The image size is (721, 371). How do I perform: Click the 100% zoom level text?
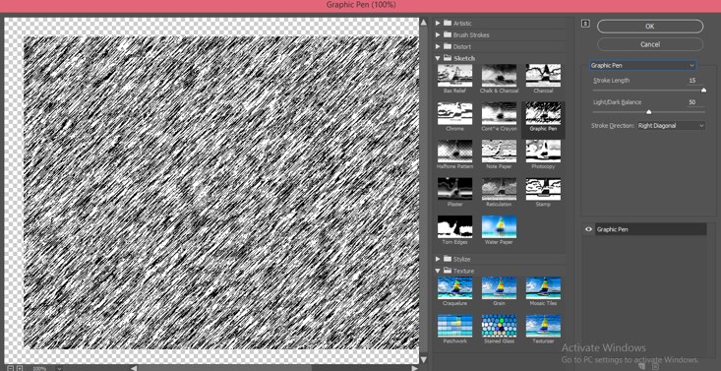click(x=39, y=369)
